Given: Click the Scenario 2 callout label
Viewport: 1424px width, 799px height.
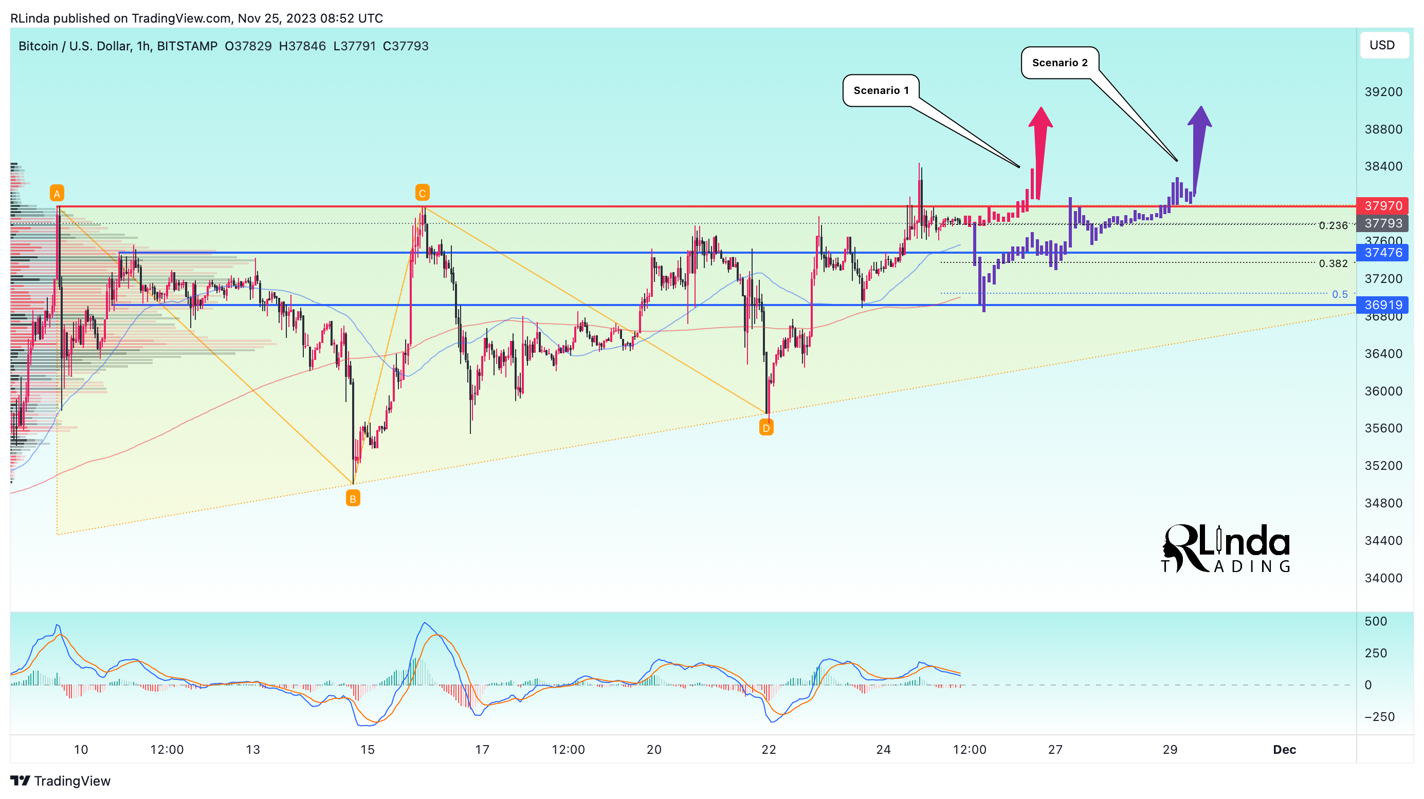Looking at the screenshot, I should 1060,63.
